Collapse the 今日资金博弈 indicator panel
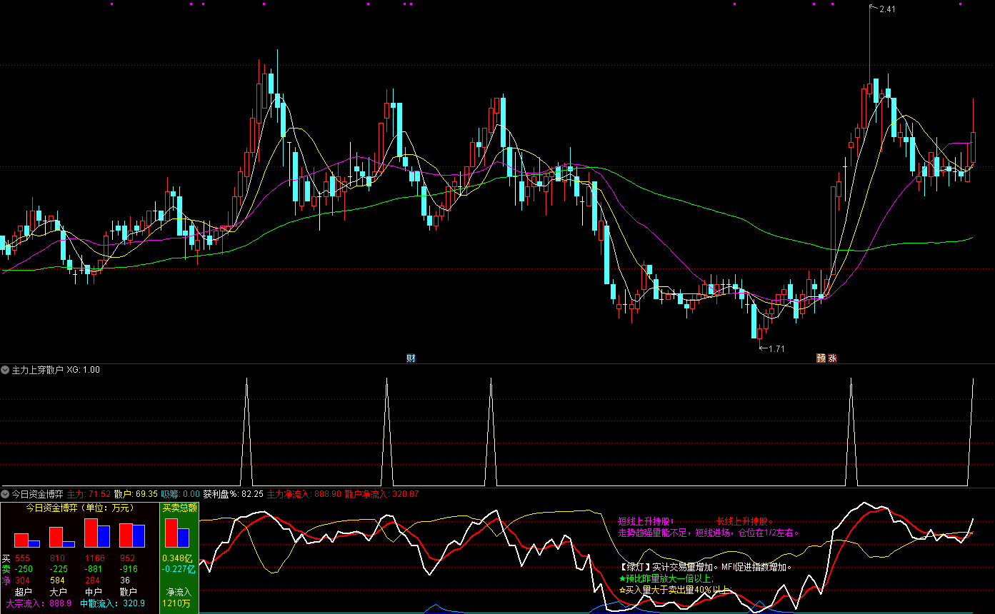 pyautogui.click(x=5, y=493)
